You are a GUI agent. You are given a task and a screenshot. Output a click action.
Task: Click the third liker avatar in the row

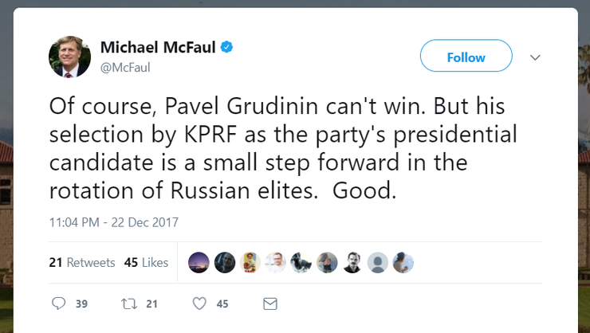click(x=250, y=262)
